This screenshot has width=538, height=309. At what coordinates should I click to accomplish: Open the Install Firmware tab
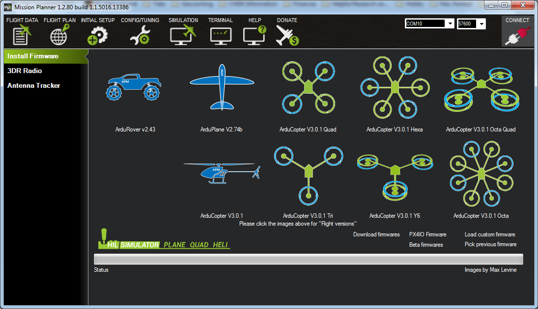(x=46, y=56)
